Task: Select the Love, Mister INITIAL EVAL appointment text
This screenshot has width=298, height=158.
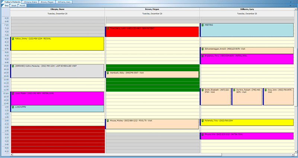Action: [35, 93]
